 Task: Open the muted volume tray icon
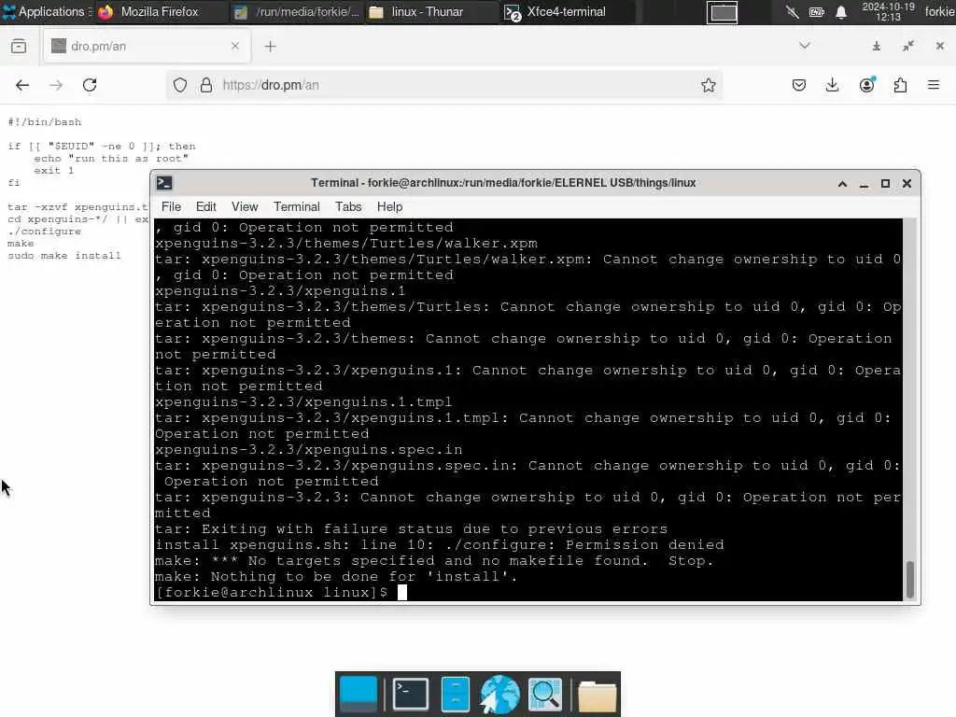click(792, 12)
